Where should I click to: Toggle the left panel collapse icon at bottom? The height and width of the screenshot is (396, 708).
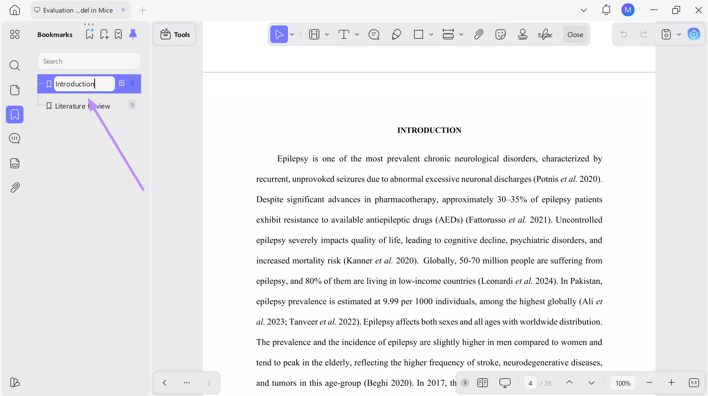pyautogui.click(x=15, y=382)
